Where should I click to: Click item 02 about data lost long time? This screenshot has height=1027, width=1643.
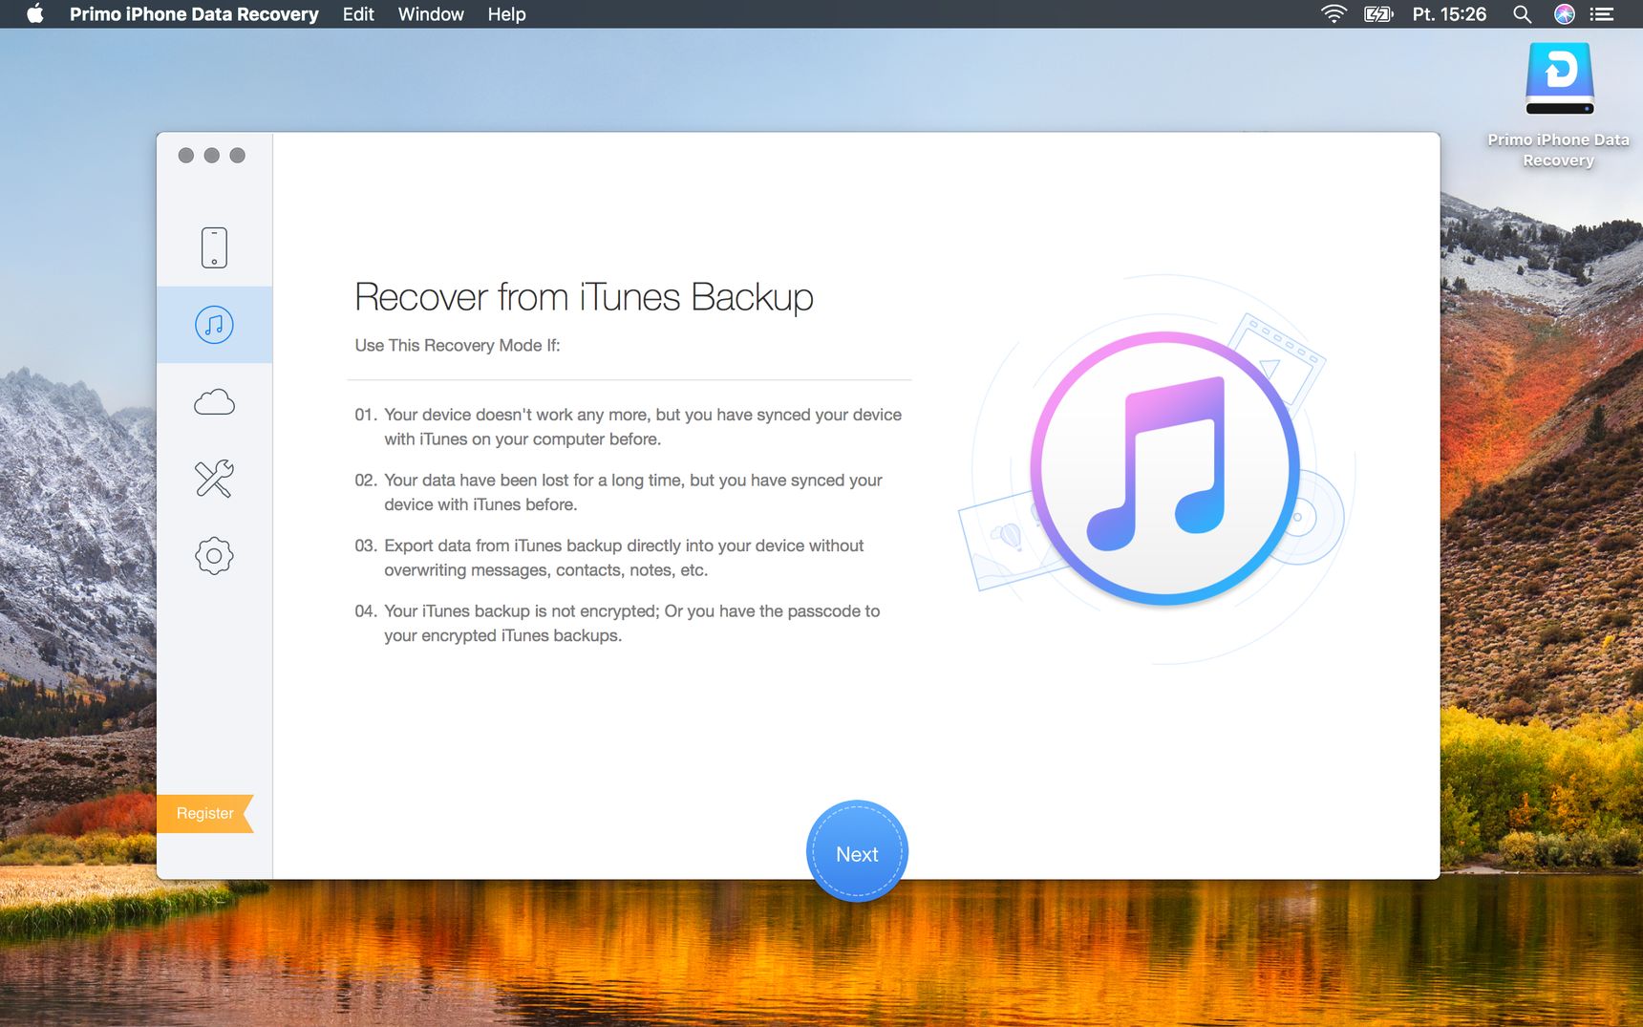coord(619,492)
